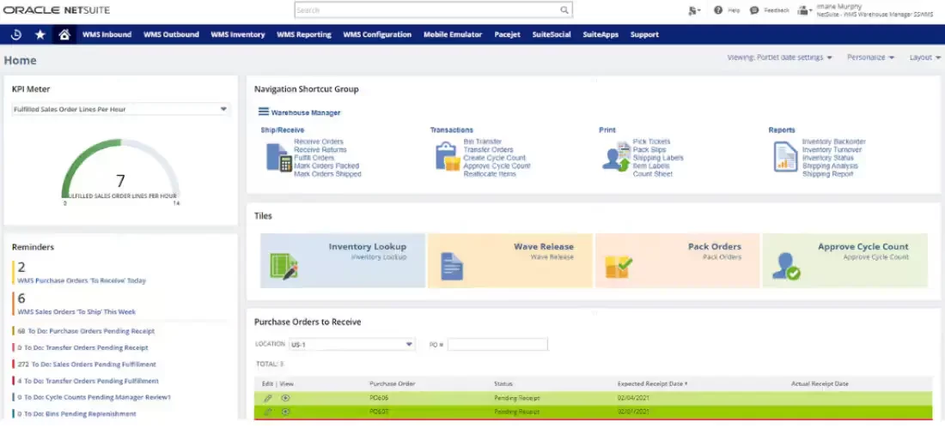
Task: Click the Pack Orders boxes icon
Action: tap(619, 267)
